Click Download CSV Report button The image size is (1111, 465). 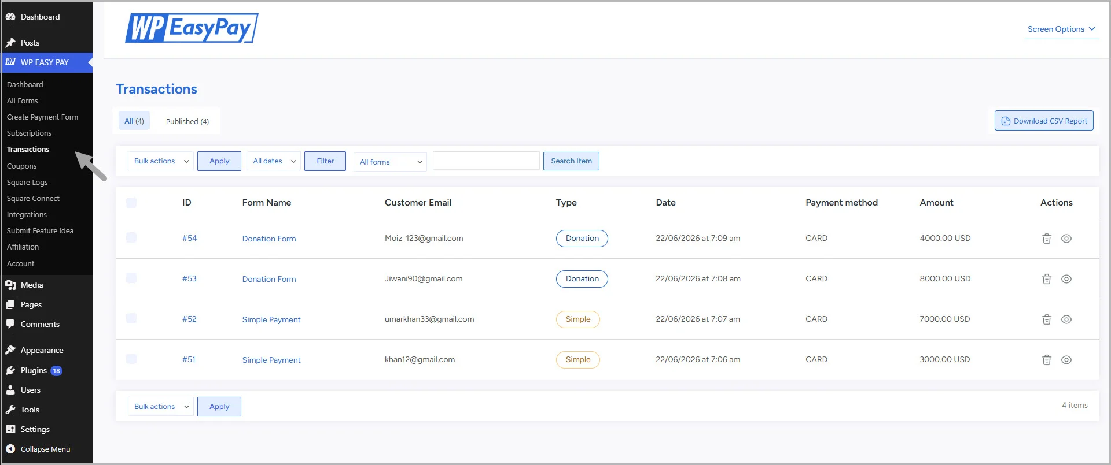click(x=1044, y=121)
